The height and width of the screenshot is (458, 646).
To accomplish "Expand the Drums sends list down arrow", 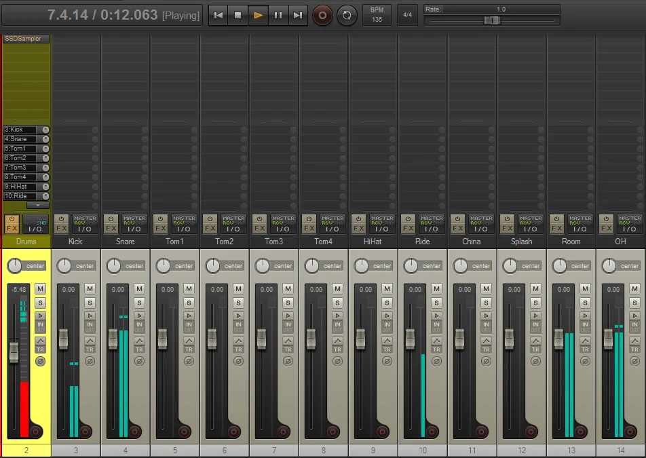I will [37, 205].
